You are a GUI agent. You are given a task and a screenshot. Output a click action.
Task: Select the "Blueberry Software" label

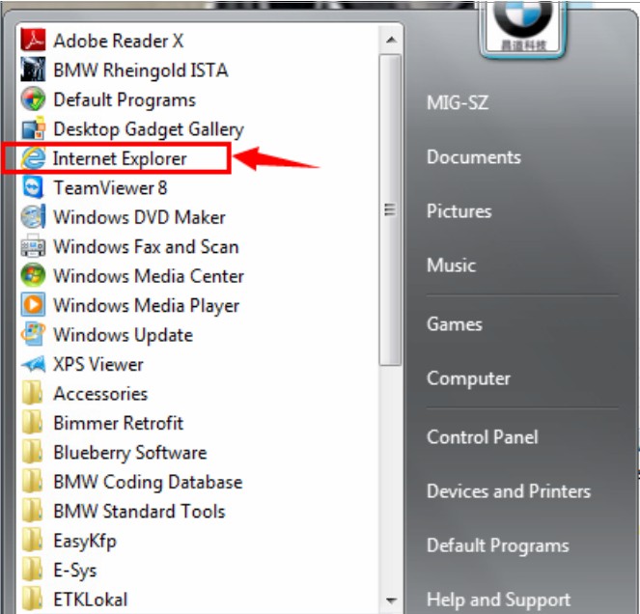(x=130, y=453)
